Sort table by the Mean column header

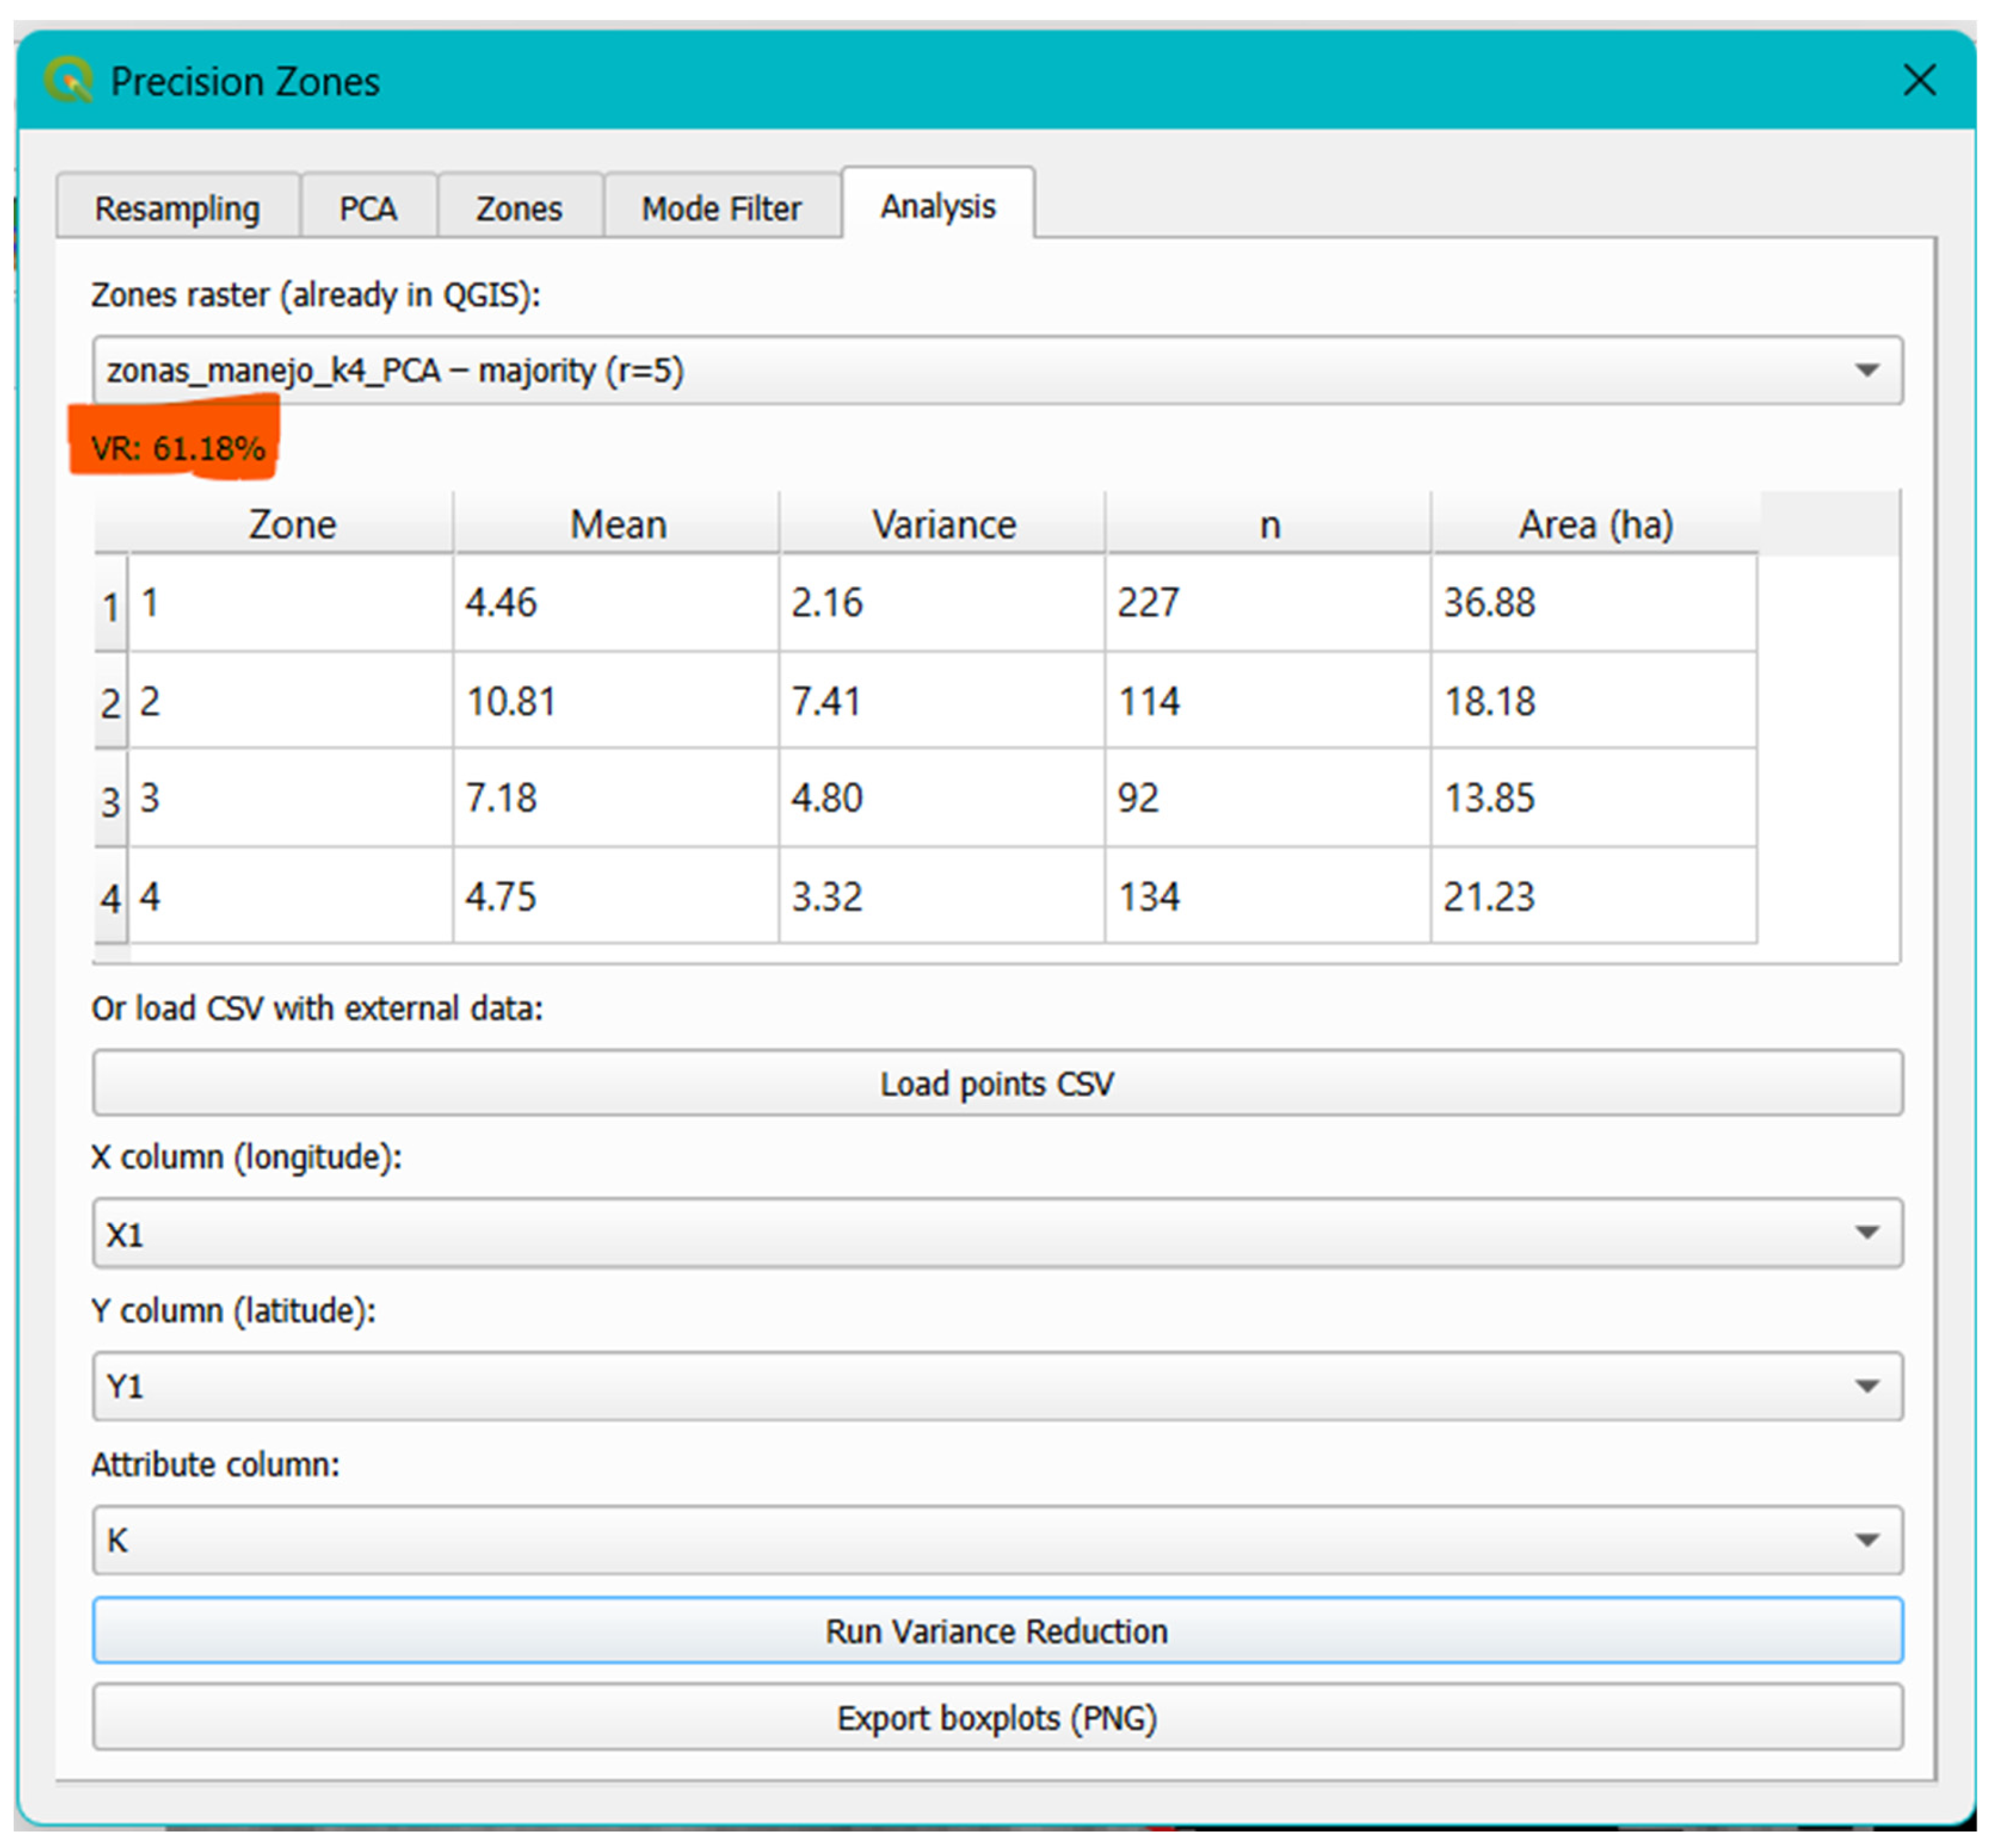click(x=617, y=524)
